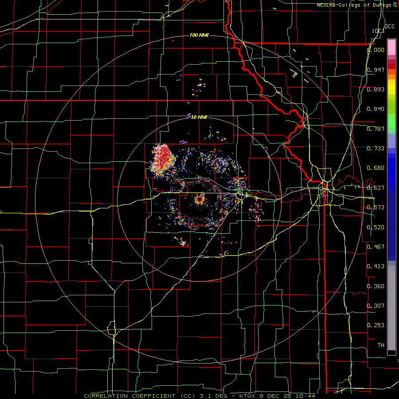
Task: Select the 0.520 value on the color scale
Action: (376, 227)
